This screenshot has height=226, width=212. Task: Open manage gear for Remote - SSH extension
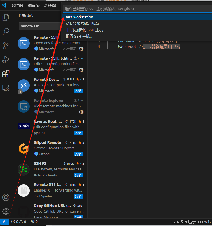click(81, 49)
